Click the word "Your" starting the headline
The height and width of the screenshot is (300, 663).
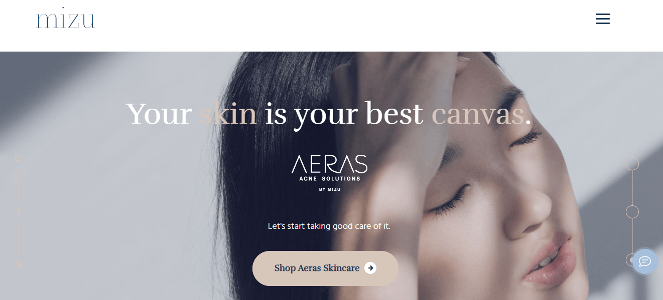[x=159, y=113]
